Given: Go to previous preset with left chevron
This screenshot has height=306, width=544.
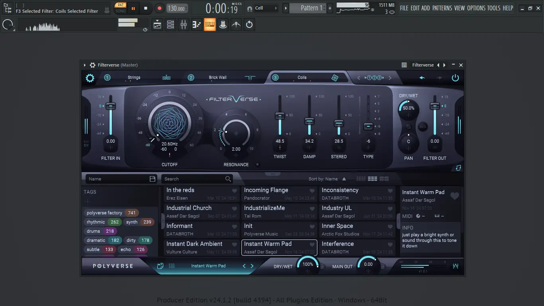Looking at the screenshot, I should [x=245, y=266].
